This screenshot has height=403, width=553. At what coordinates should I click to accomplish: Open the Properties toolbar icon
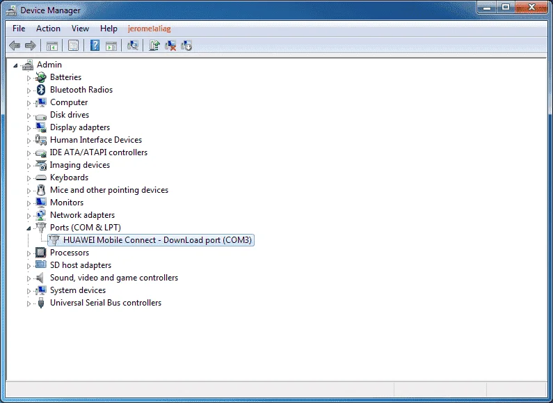tap(73, 45)
